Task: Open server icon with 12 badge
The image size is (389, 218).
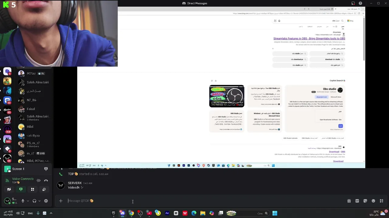Action: 7,100
